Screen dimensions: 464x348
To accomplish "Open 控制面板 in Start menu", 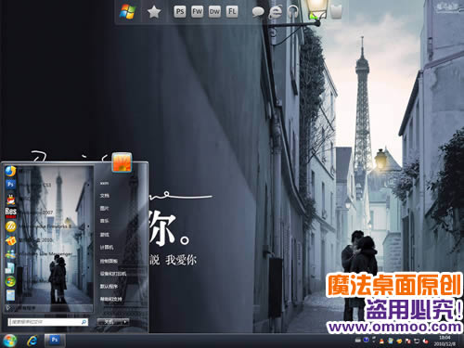I will coord(109,261).
